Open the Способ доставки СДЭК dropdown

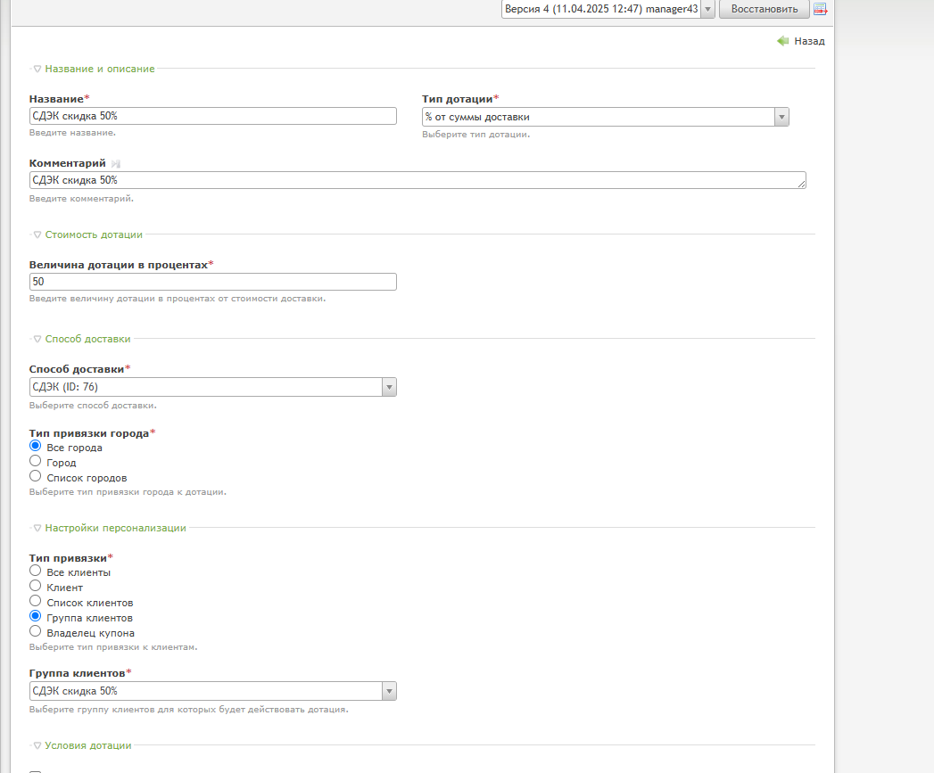tap(212, 387)
